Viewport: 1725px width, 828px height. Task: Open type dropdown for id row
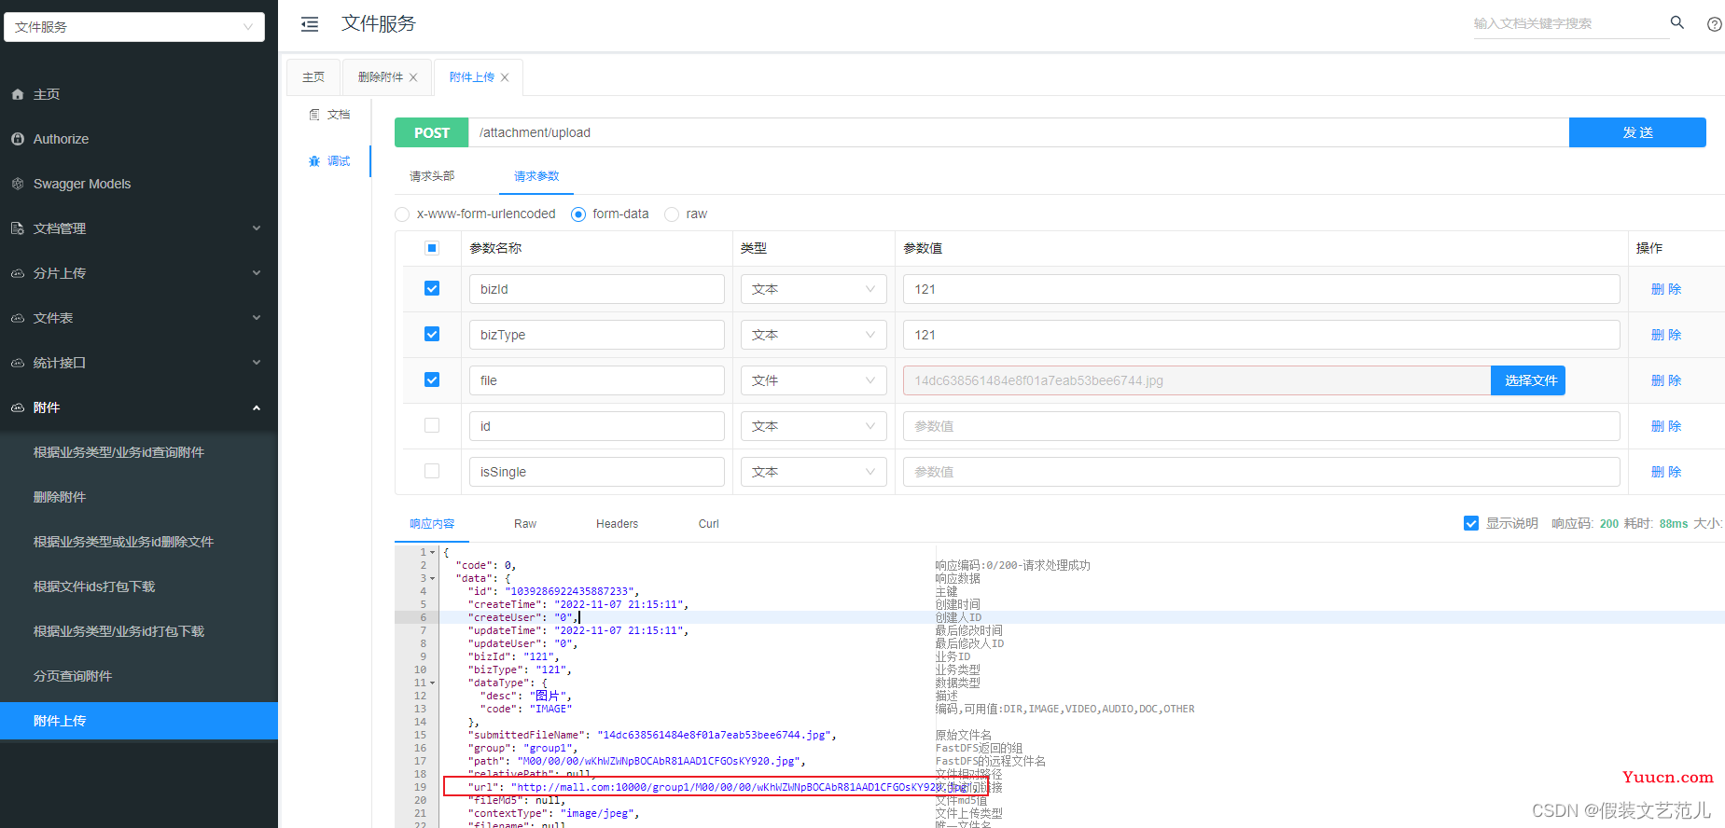tap(814, 426)
